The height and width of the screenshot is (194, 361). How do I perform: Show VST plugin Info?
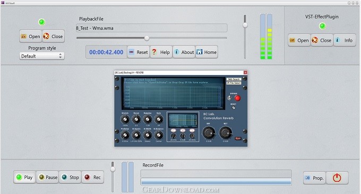(x=345, y=40)
